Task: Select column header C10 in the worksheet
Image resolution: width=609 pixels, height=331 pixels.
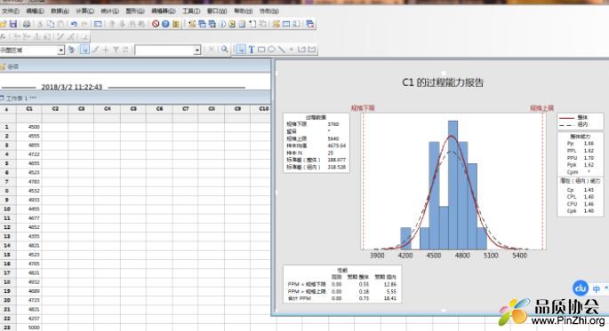Action: (x=264, y=109)
